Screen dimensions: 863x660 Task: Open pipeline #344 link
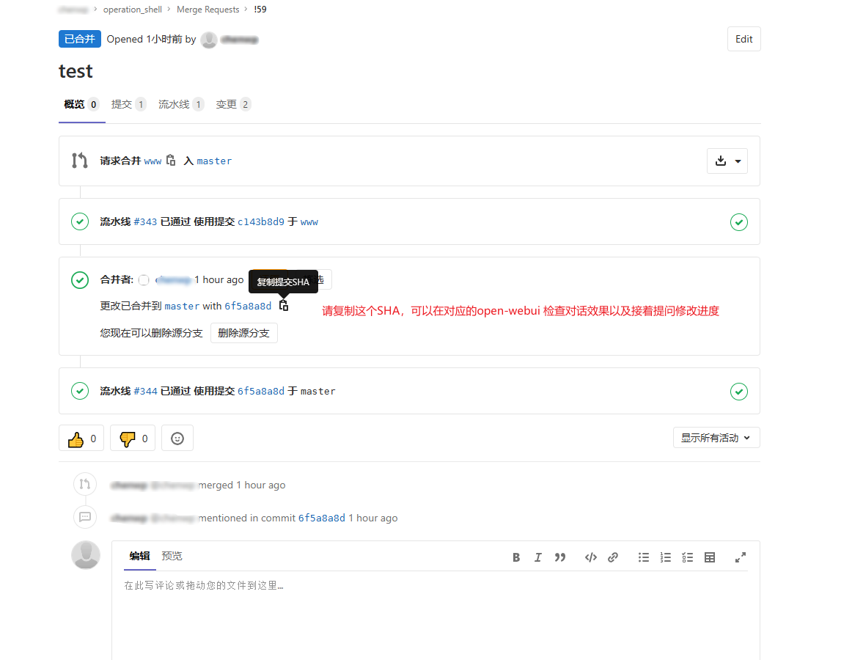pos(145,392)
